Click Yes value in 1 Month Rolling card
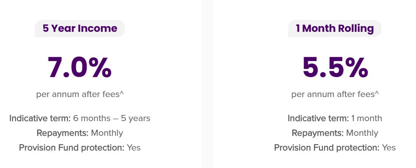 tap(389, 148)
